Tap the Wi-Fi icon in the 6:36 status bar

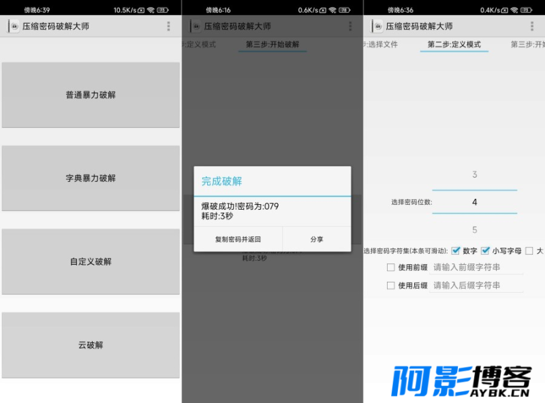pos(514,10)
